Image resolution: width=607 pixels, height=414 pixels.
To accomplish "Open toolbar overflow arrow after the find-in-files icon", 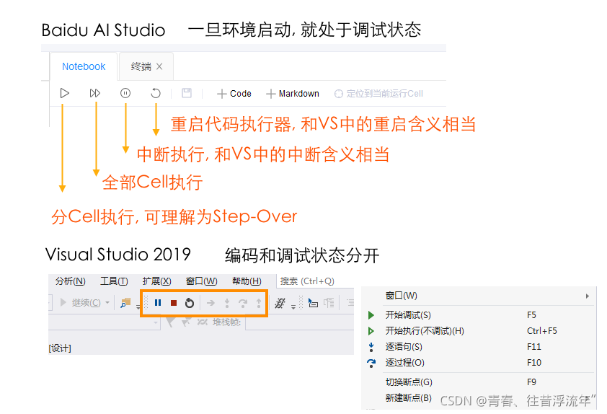I will coord(138,307).
